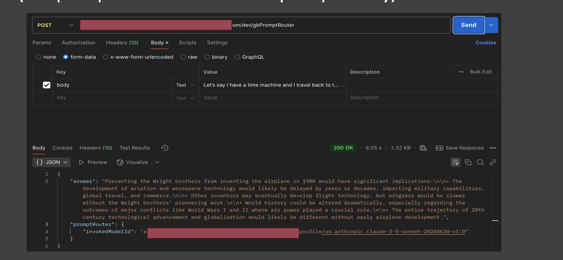Click the "invokedModelId" key
563x260 pixels.
(108, 232)
